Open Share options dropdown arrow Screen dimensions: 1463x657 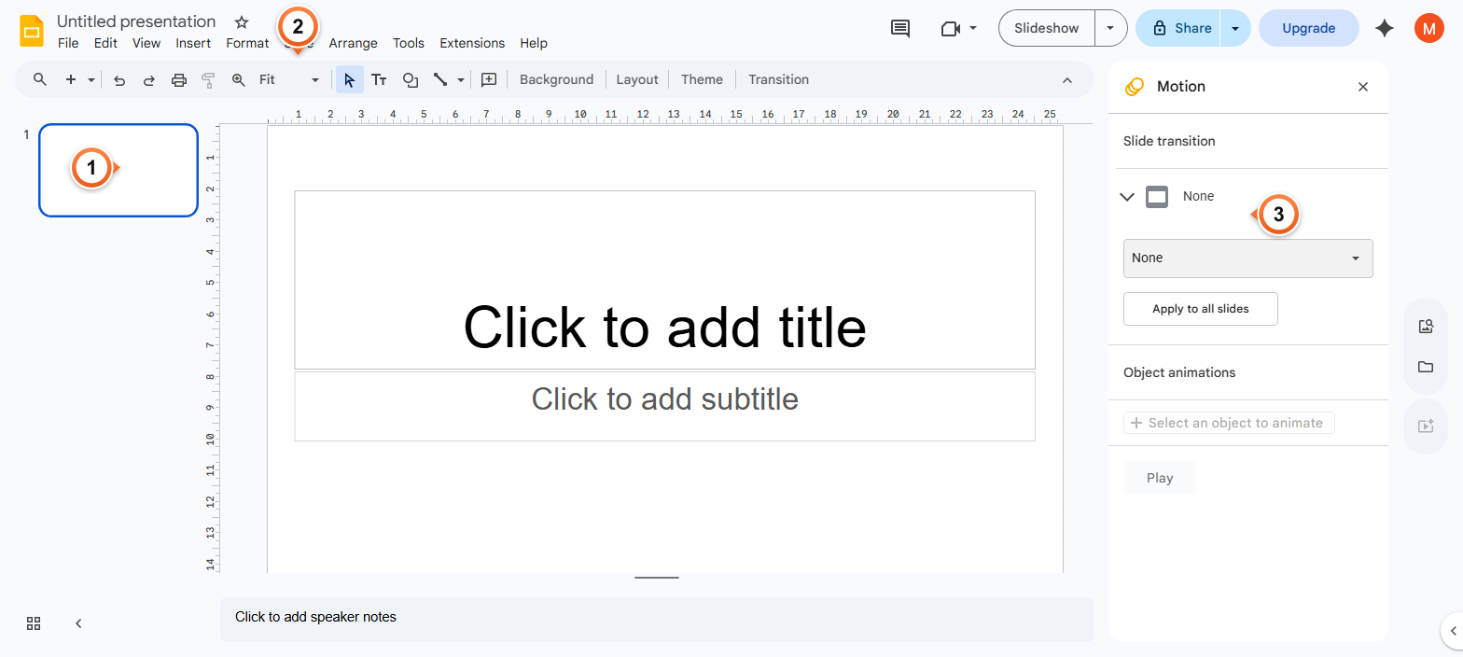[1235, 28]
